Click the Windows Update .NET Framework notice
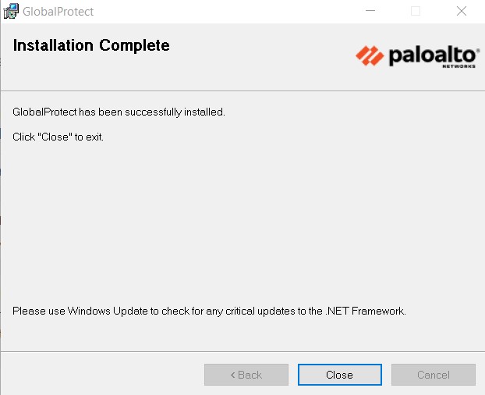 click(209, 311)
